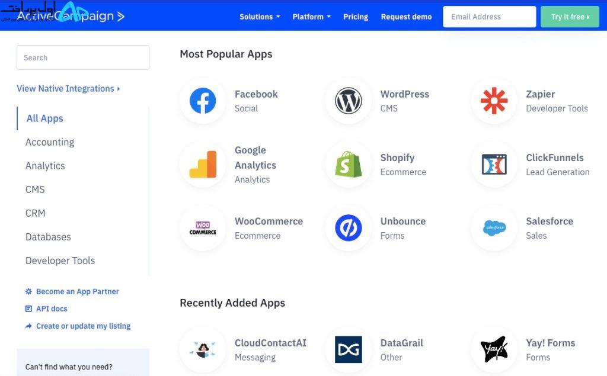Image resolution: width=607 pixels, height=376 pixels.
Task: Select the DataGrail DG logo icon
Action: pos(349,350)
